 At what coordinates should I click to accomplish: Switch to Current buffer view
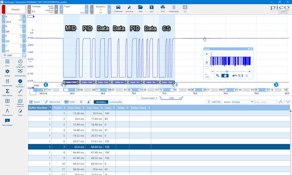click(x=115, y=102)
